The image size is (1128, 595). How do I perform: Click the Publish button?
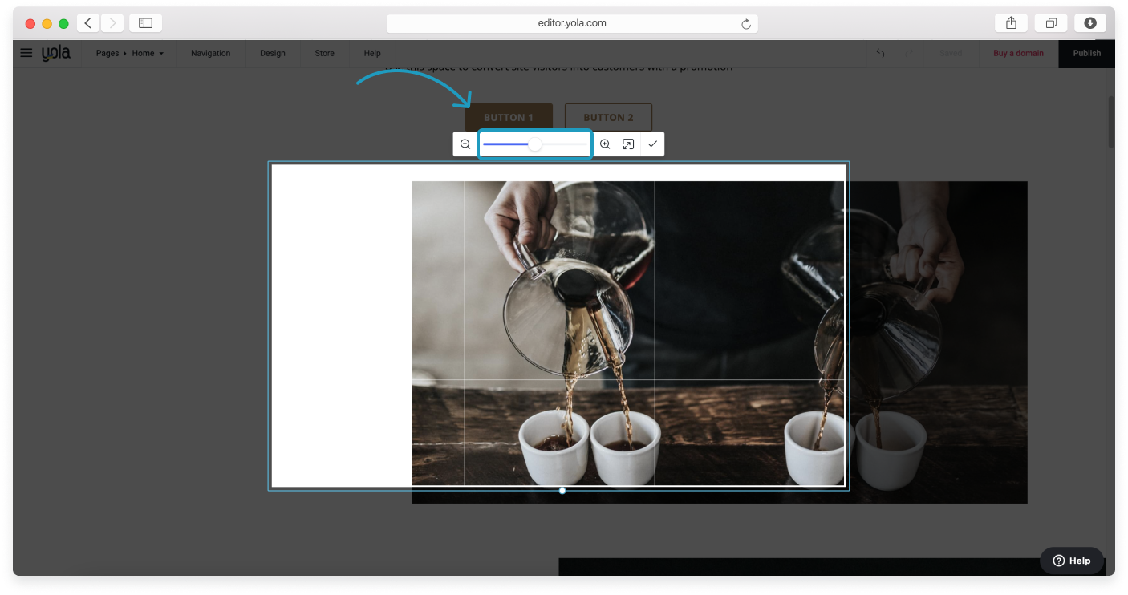[1086, 54]
